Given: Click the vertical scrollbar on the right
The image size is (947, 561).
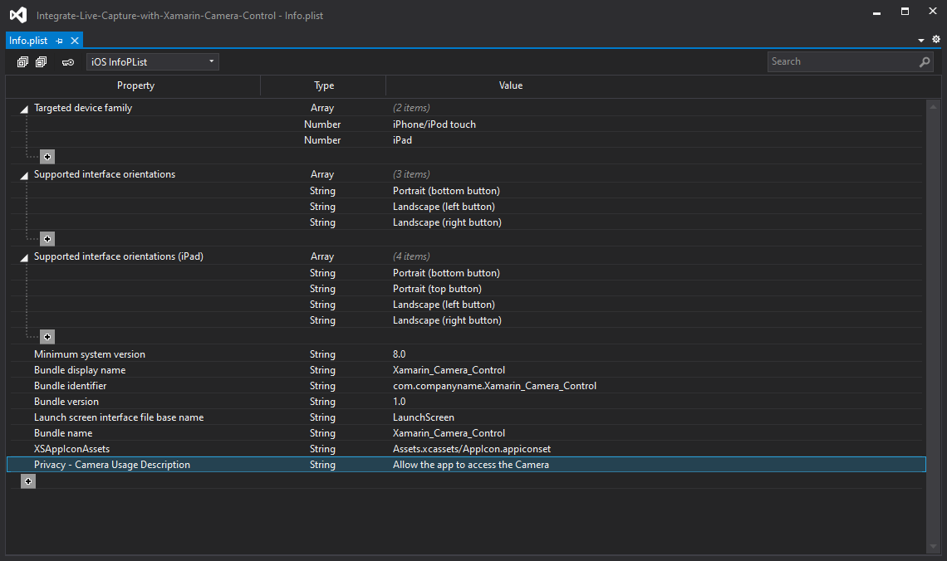Looking at the screenshot, I should [x=933, y=324].
